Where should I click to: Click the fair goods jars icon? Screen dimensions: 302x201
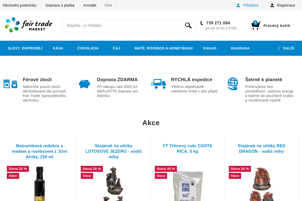(x=10, y=84)
